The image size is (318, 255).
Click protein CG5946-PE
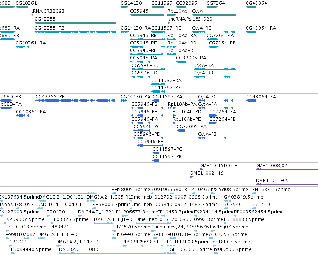150,142
